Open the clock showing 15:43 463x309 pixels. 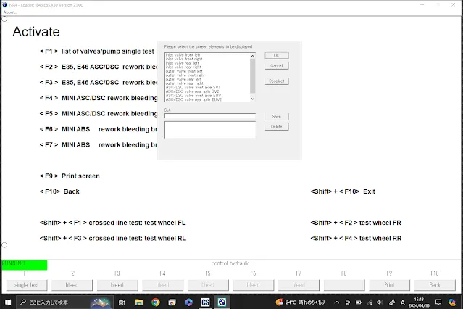point(419,302)
